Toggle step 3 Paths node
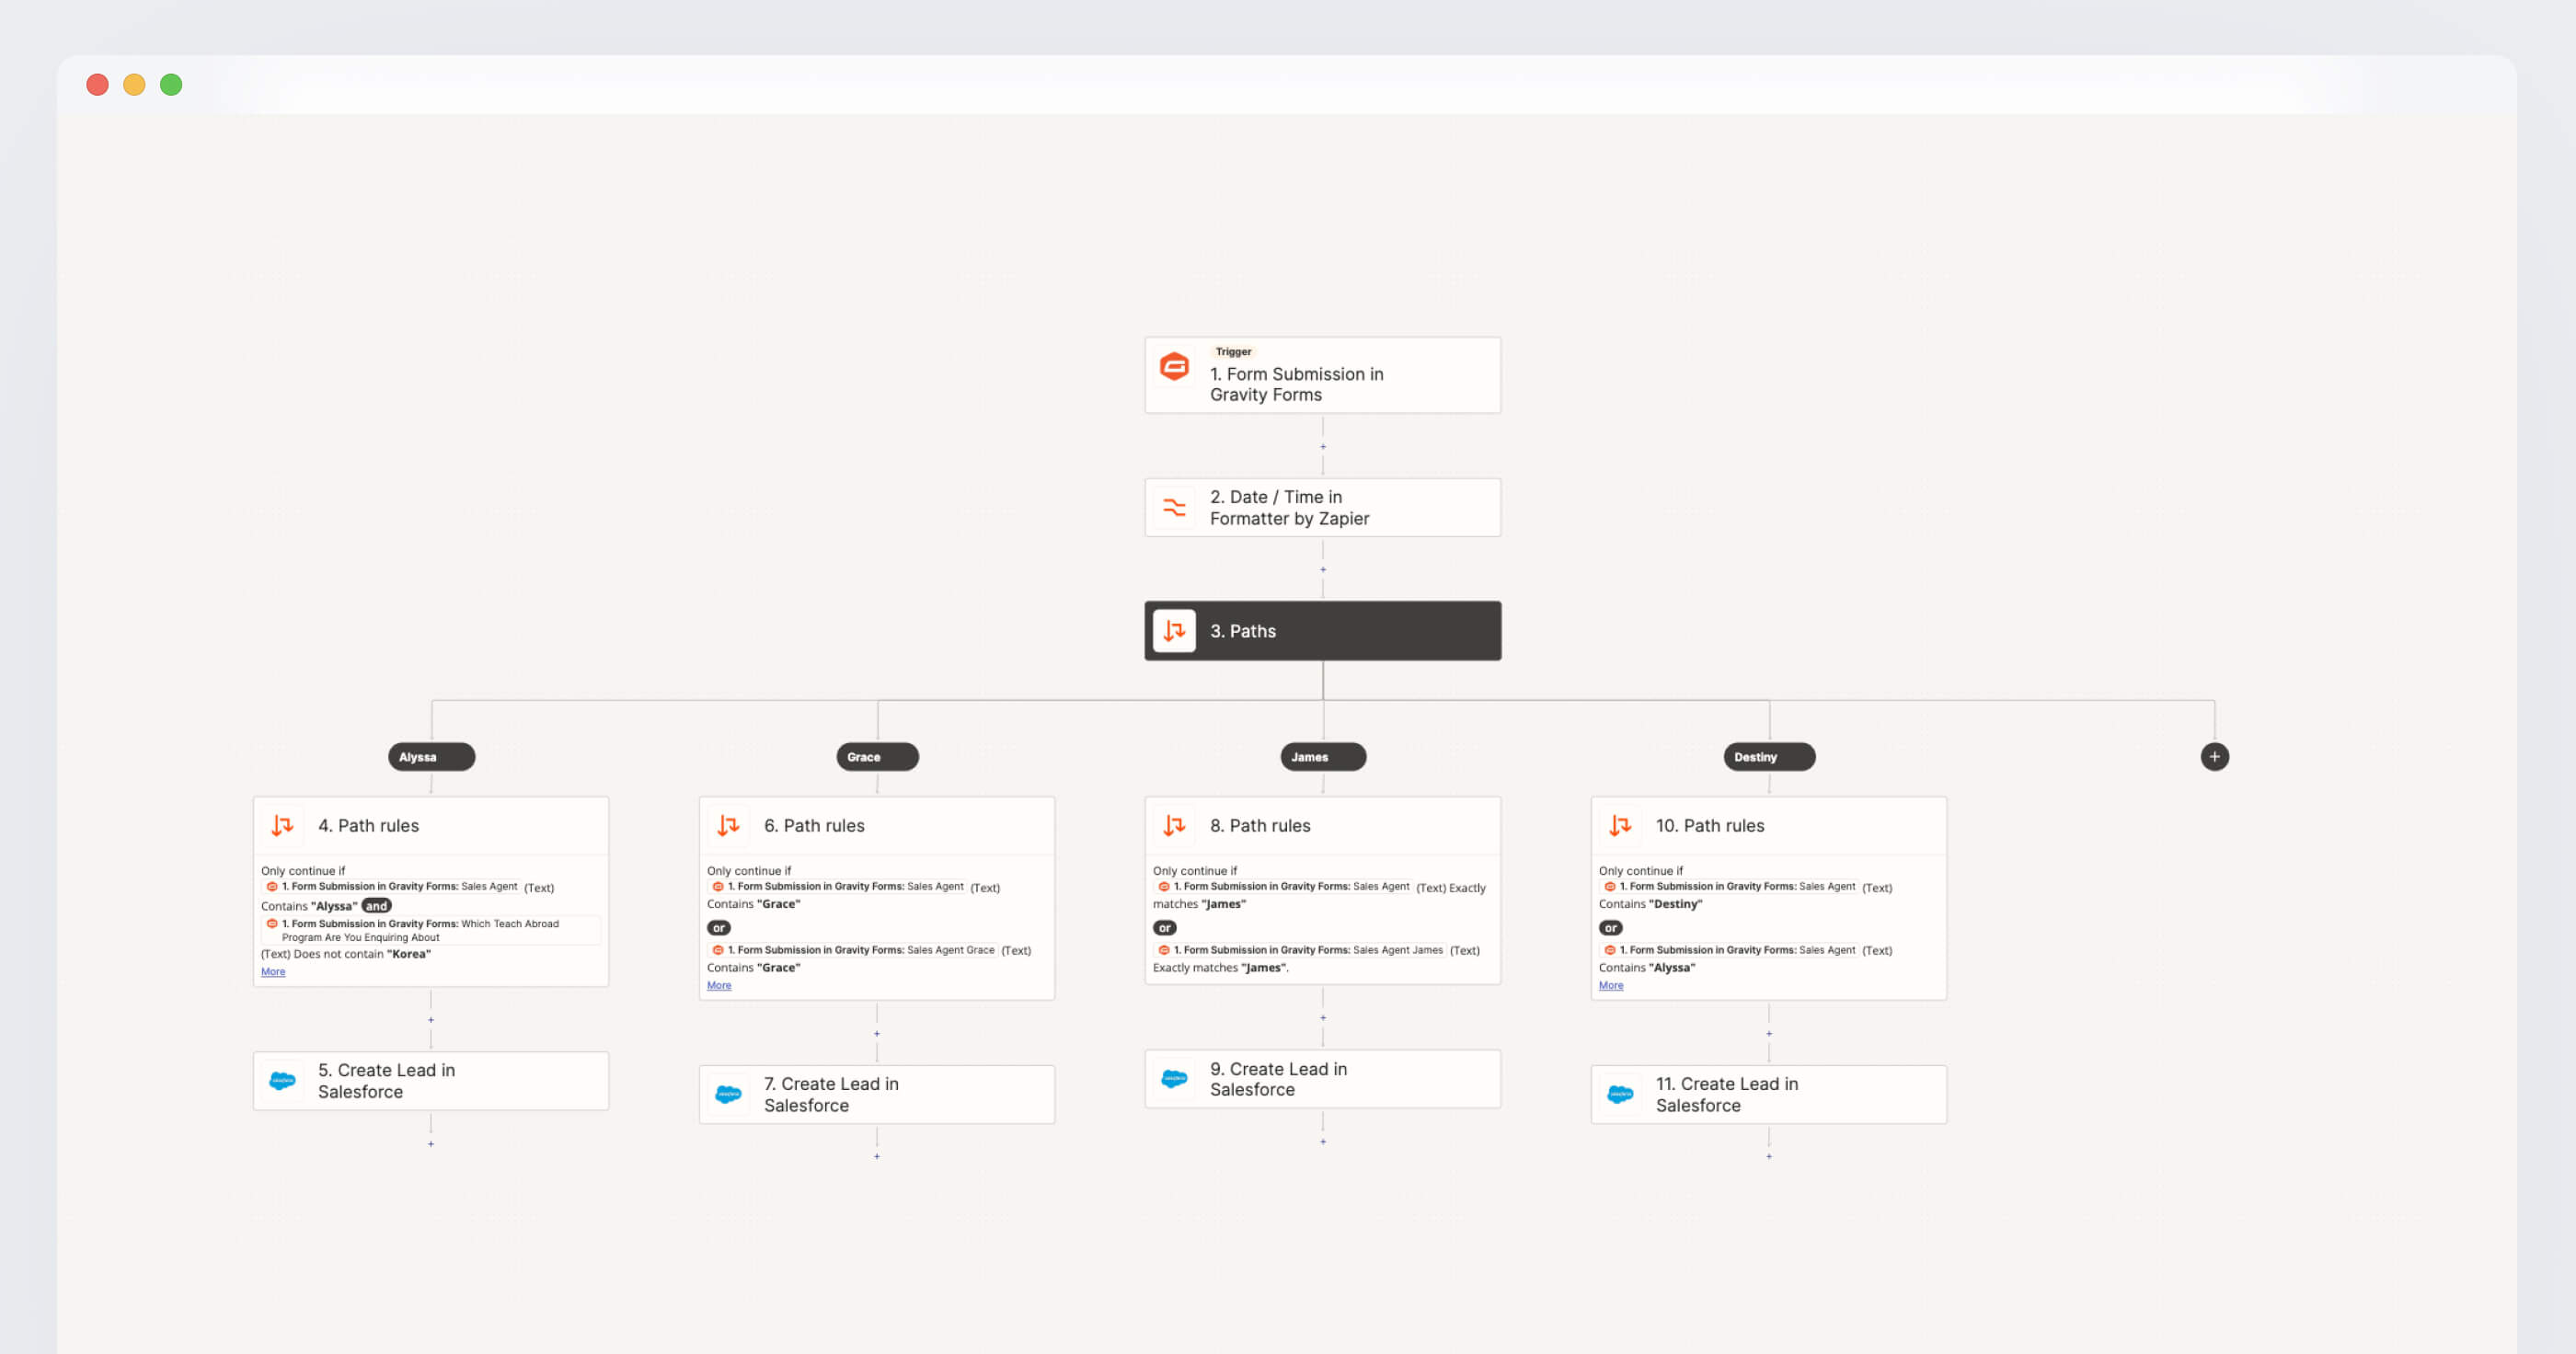This screenshot has height=1354, width=2576. (1320, 628)
